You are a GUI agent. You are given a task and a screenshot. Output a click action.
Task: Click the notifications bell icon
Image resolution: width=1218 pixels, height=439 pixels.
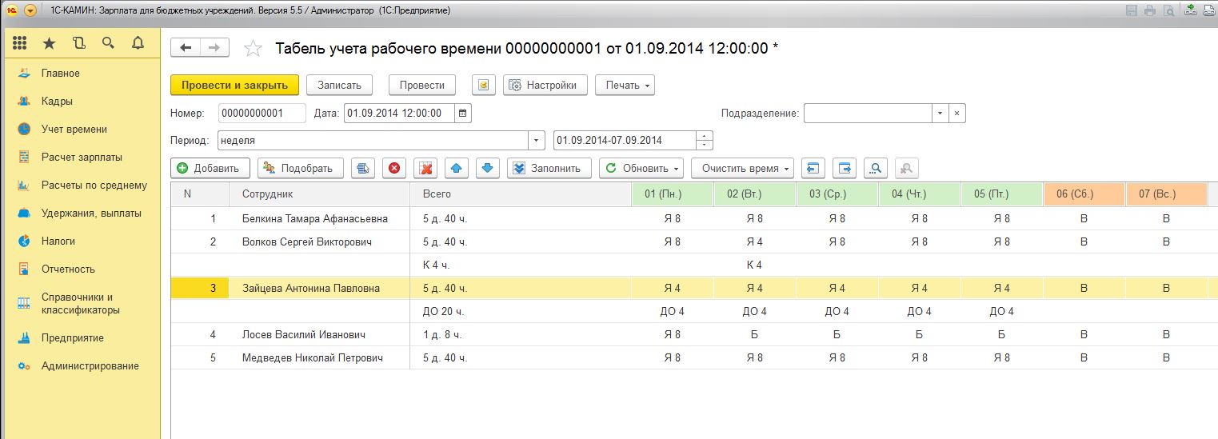[138, 43]
